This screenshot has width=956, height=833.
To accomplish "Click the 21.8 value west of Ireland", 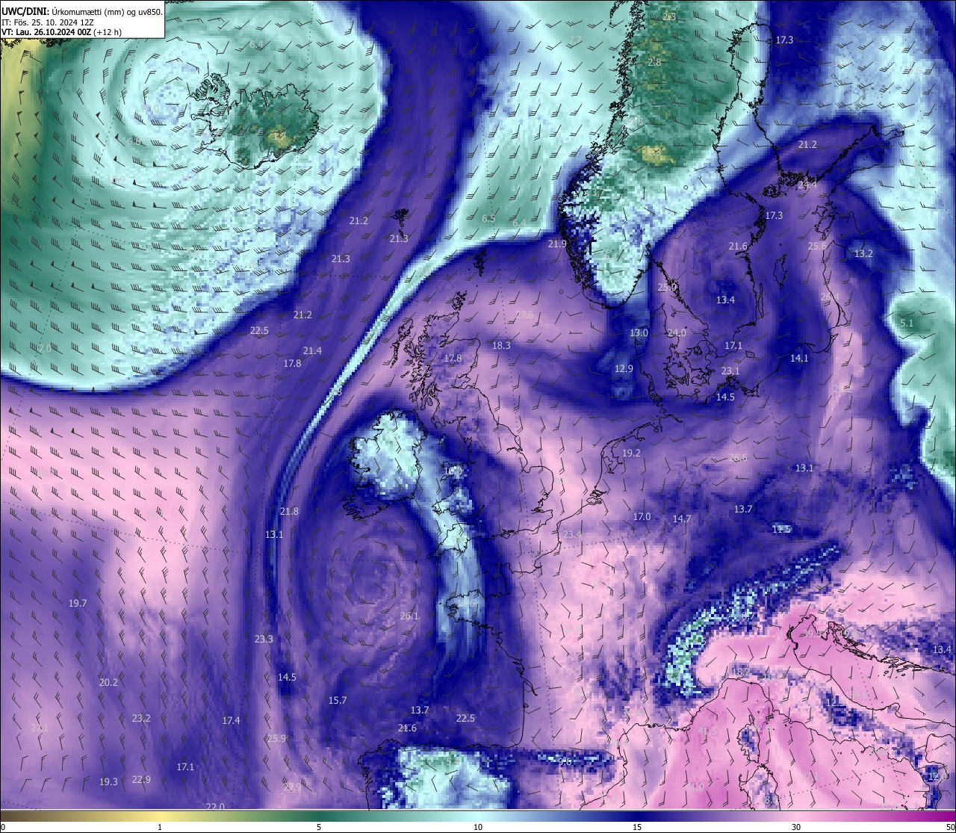I will pos(289,511).
